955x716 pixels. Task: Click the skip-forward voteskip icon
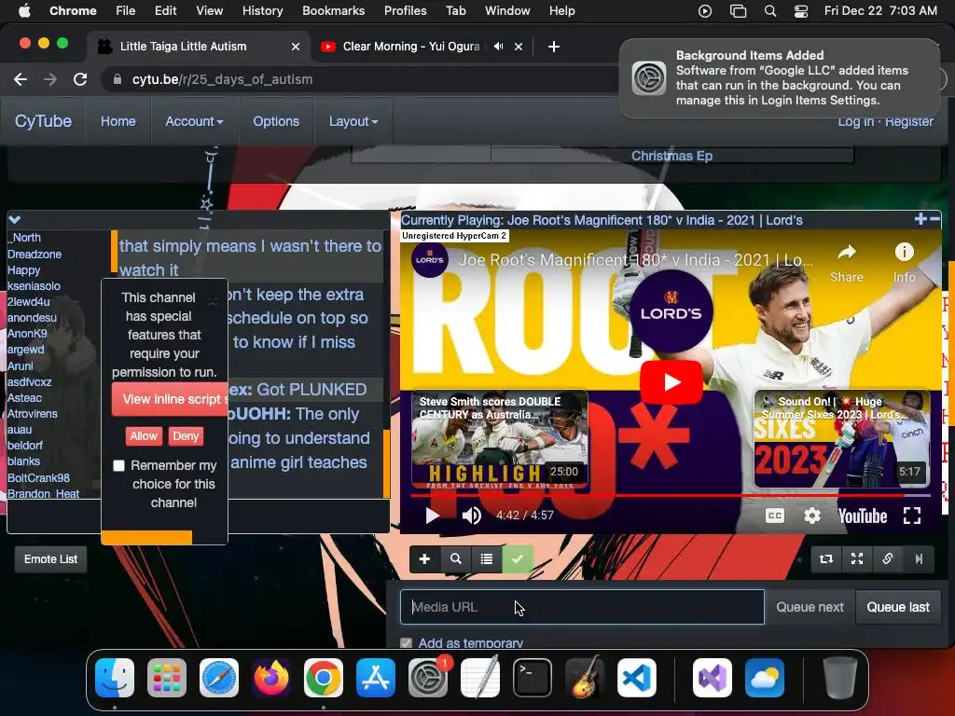[919, 559]
